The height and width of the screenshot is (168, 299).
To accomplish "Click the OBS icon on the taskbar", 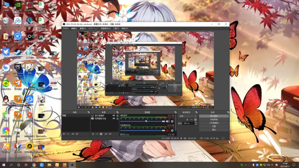I will pos(72,165).
